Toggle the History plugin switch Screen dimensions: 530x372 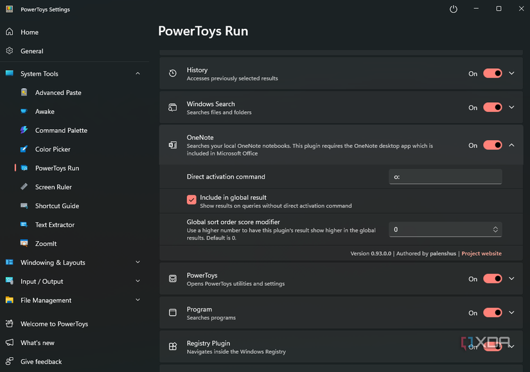(493, 73)
